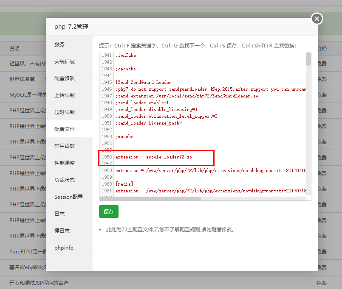Switch to 性能调整 tab
The width and height of the screenshot is (342, 289).
coord(65,163)
